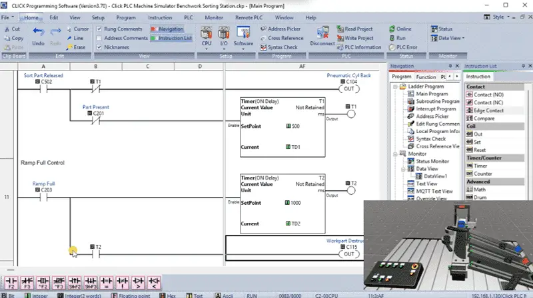This screenshot has width=533, height=298.
Task: Click the Copy tool in Clip Board
Action: 14,39
